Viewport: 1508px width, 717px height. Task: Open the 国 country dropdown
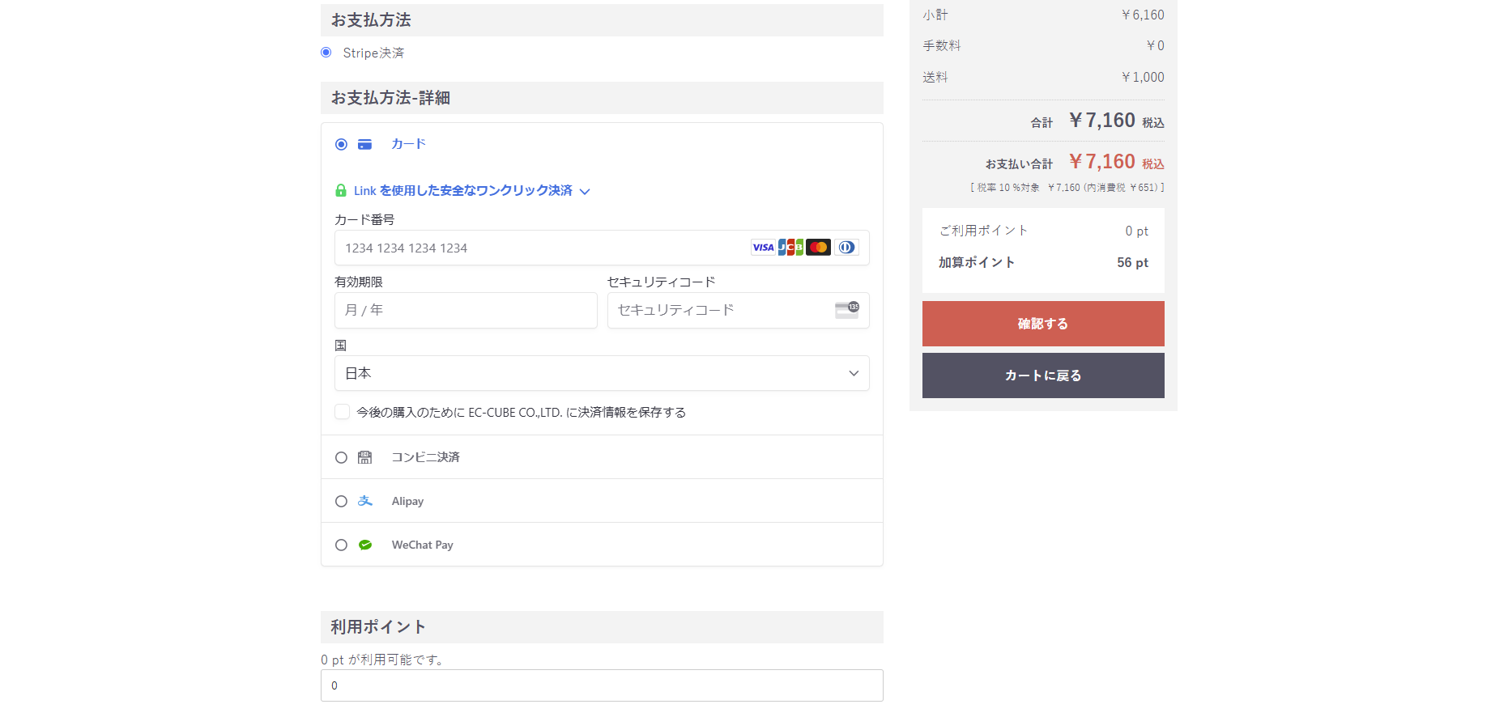[602, 373]
